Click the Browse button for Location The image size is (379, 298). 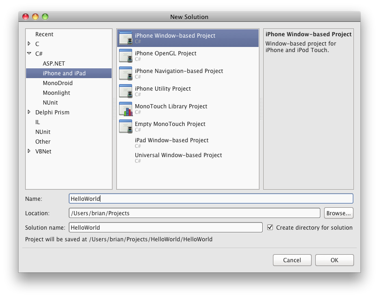339,212
